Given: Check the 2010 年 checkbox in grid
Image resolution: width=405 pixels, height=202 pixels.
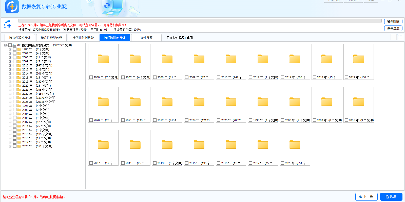Looking at the screenshot, I should point(219,77).
